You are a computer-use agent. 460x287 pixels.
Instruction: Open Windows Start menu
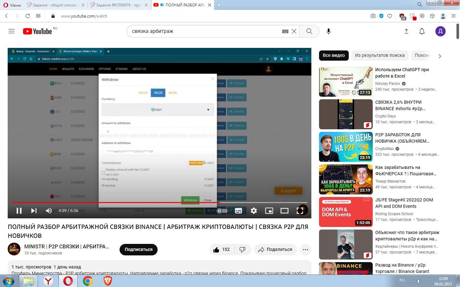pyautogui.click(x=9, y=281)
